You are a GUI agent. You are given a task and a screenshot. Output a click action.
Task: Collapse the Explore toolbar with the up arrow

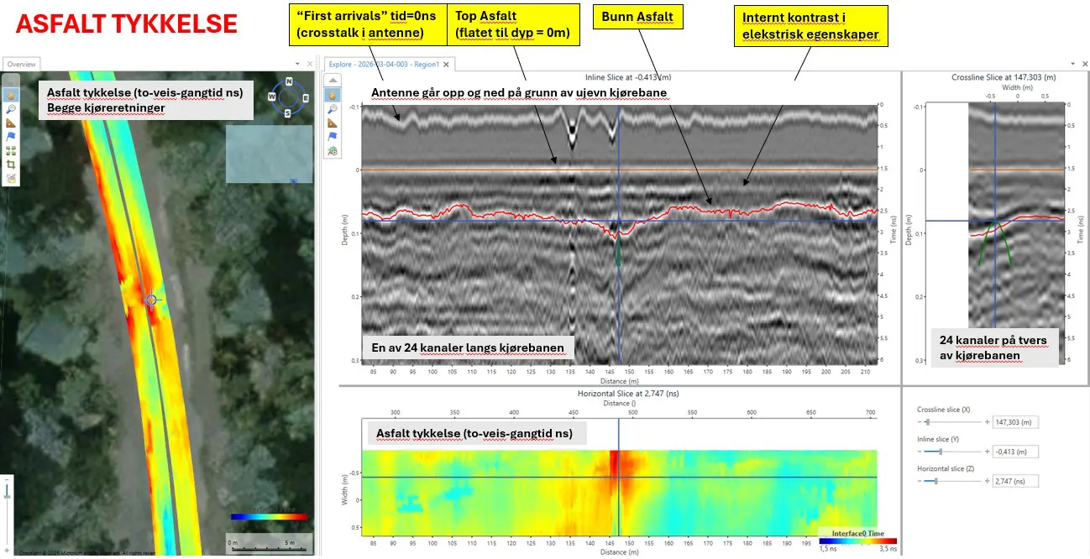pyautogui.click(x=333, y=81)
